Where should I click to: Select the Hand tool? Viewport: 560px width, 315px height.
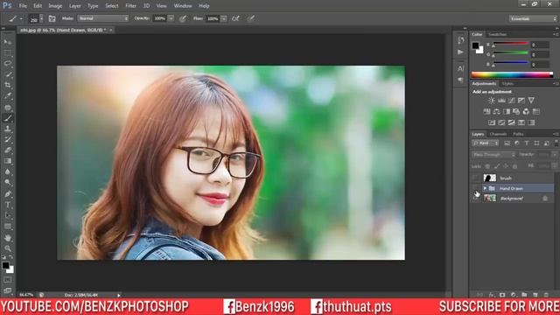(8, 238)
